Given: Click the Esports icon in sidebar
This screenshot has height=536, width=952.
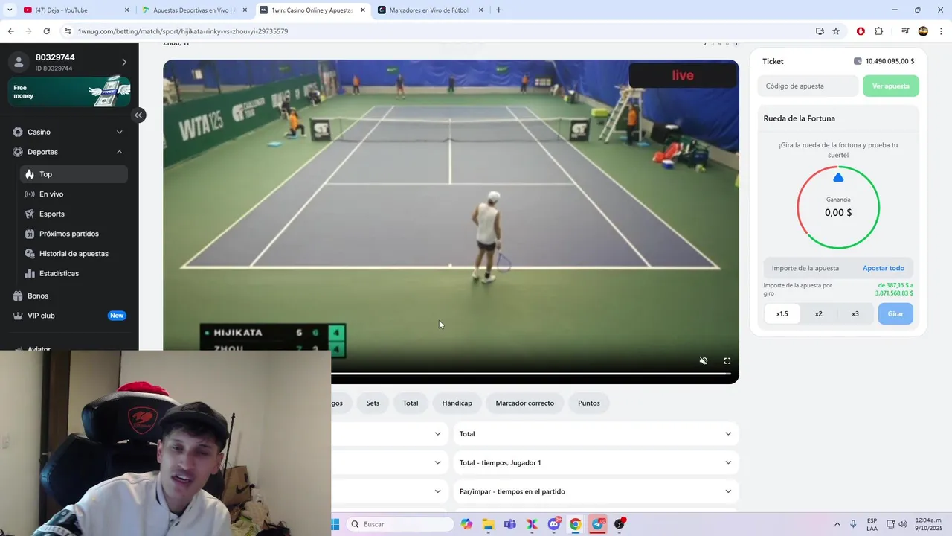Looking at the screenshot, I should pos(30,214).
